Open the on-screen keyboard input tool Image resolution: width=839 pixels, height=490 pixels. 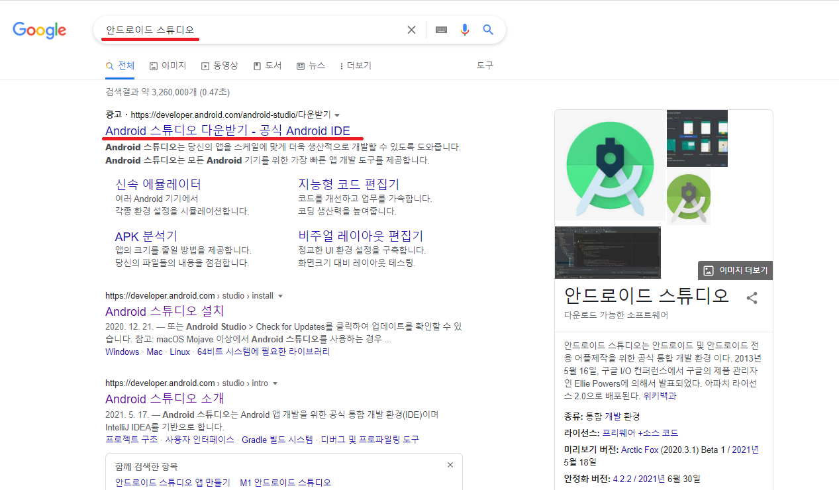click(442, 30)
